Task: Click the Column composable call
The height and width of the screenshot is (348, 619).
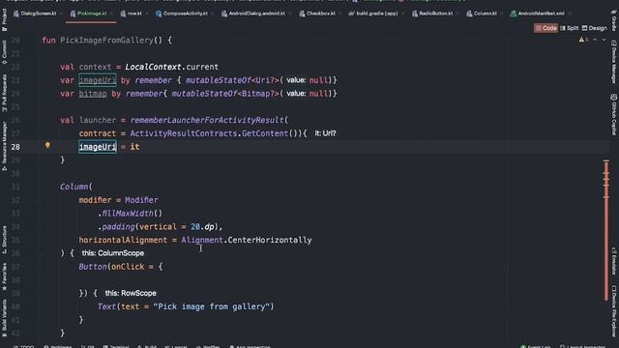Action: tap(74, 187)
